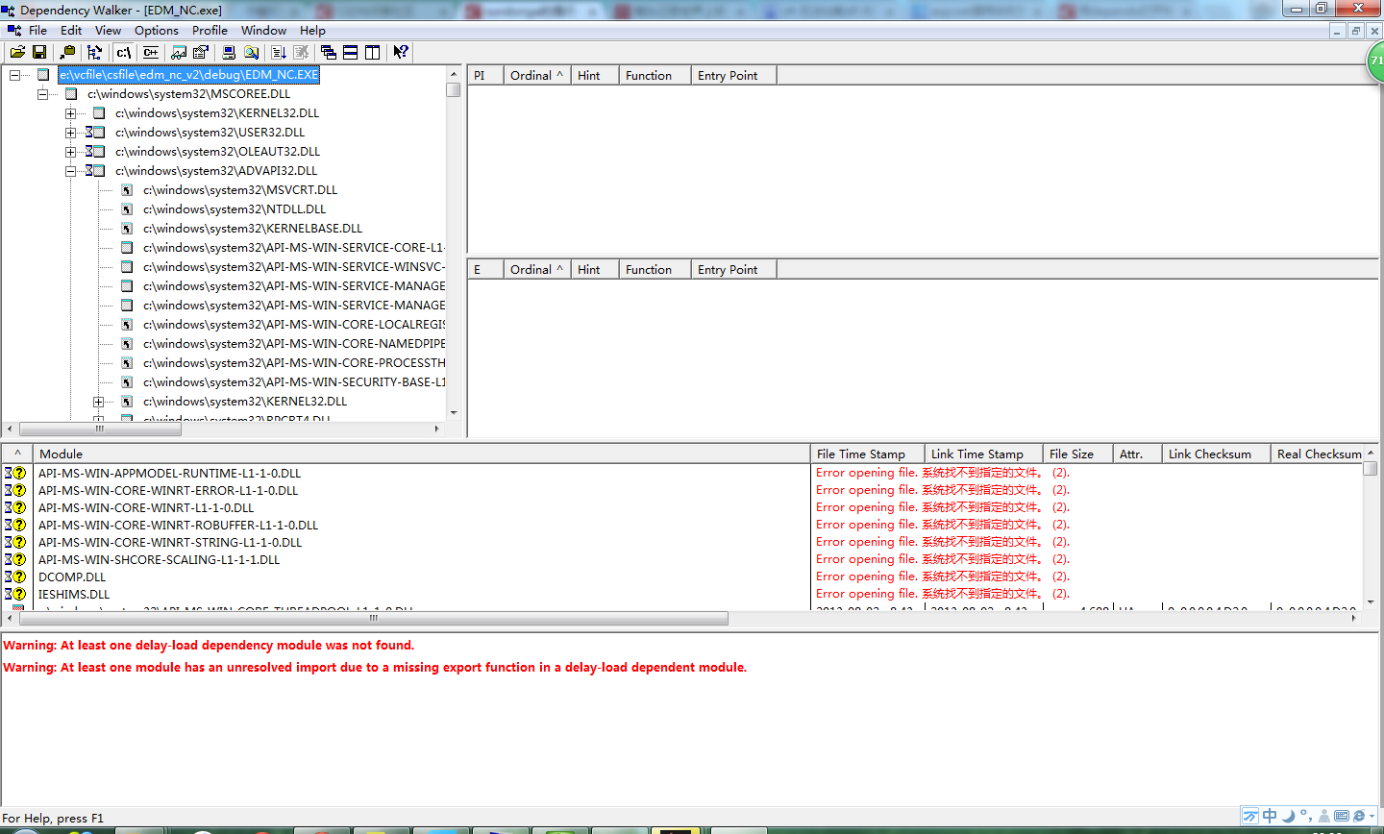This screenshot has width=1384, height=834.
Task: Select API-MS-WIN-CORE-LOCALREGIS tree item
Action: pos(294,325)
